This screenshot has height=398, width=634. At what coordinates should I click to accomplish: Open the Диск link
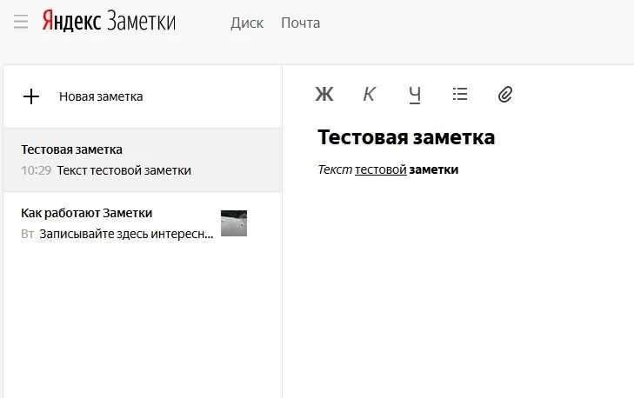pos(247,23)
